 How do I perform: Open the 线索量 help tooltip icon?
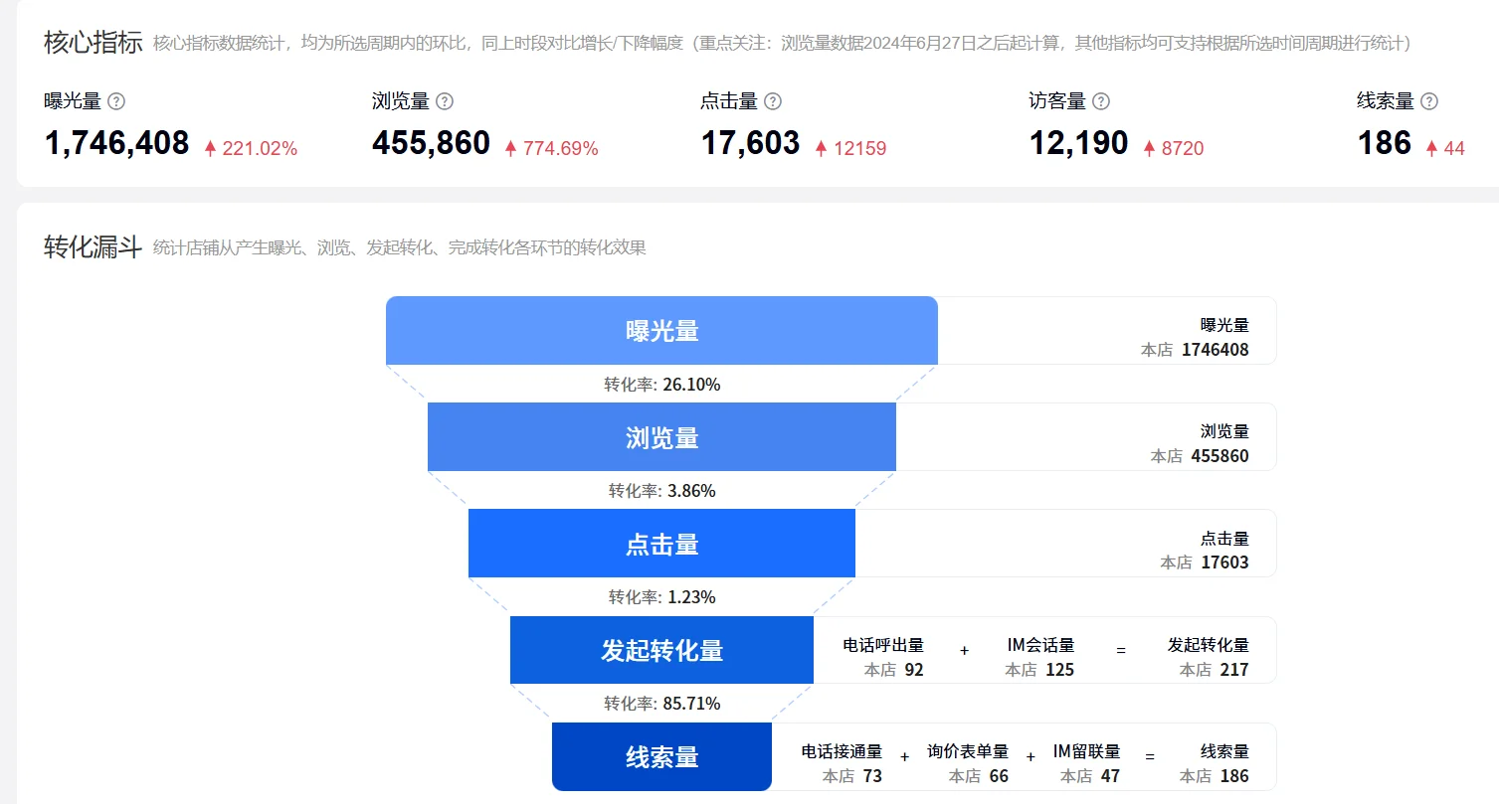coord(1429,99)
